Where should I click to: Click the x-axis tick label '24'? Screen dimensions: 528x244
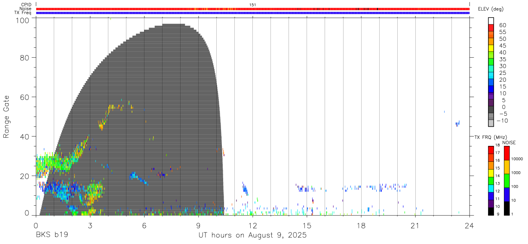[x=470, y=225]
